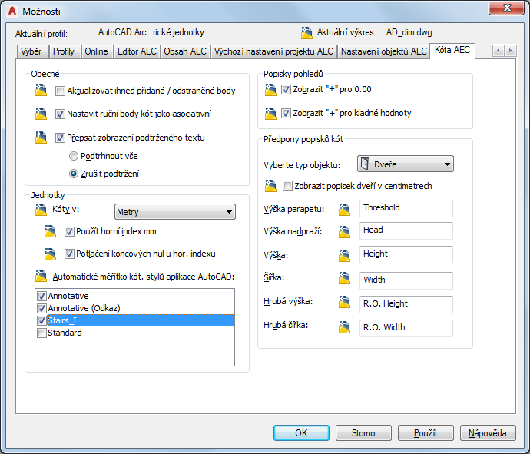This screenshot has width=530, height=454.
Task: Click the door icon in Dveře dropdown
Action: (365, 164)
